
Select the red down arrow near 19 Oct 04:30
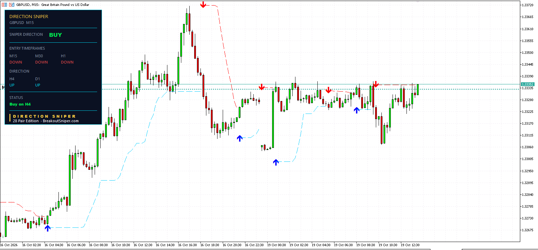coord(328,90)
